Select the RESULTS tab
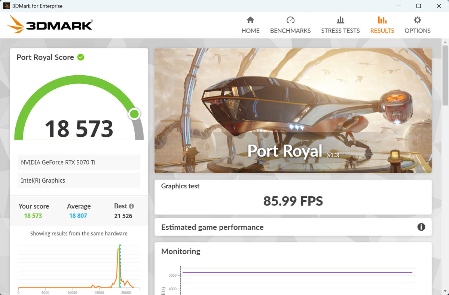This screenshot has height=295, width=449. tap(382, 25)
